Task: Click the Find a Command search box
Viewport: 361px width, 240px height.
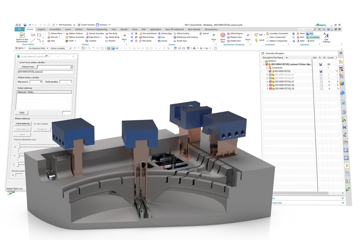Action: (306, 29)
